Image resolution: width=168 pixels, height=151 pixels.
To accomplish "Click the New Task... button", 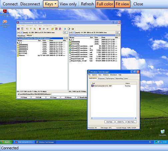I will 131,122.
